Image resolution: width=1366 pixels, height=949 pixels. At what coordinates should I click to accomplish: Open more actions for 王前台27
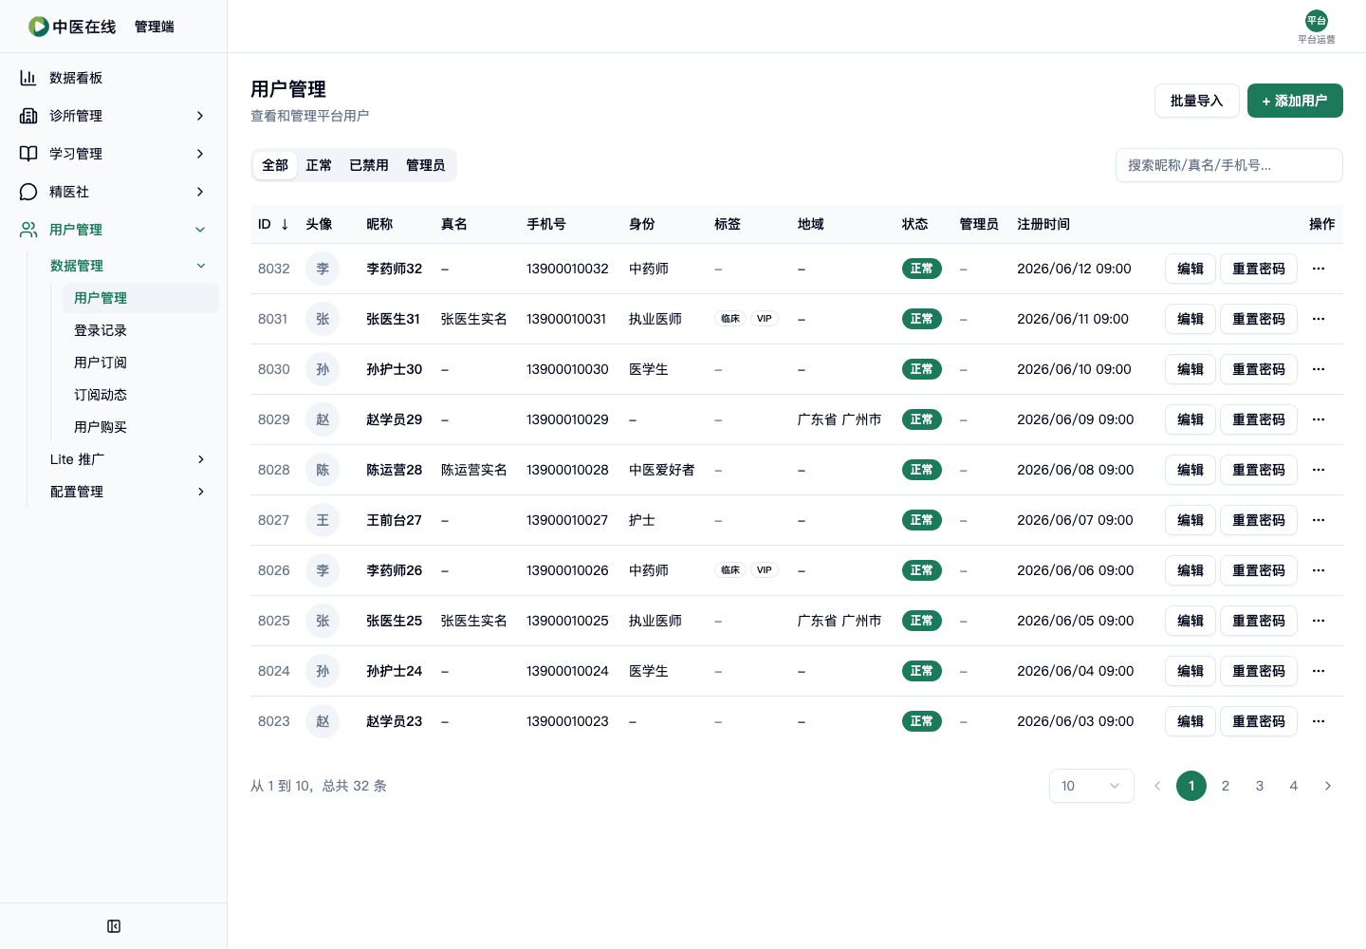pyautogui.click(x=1319, y=520)
